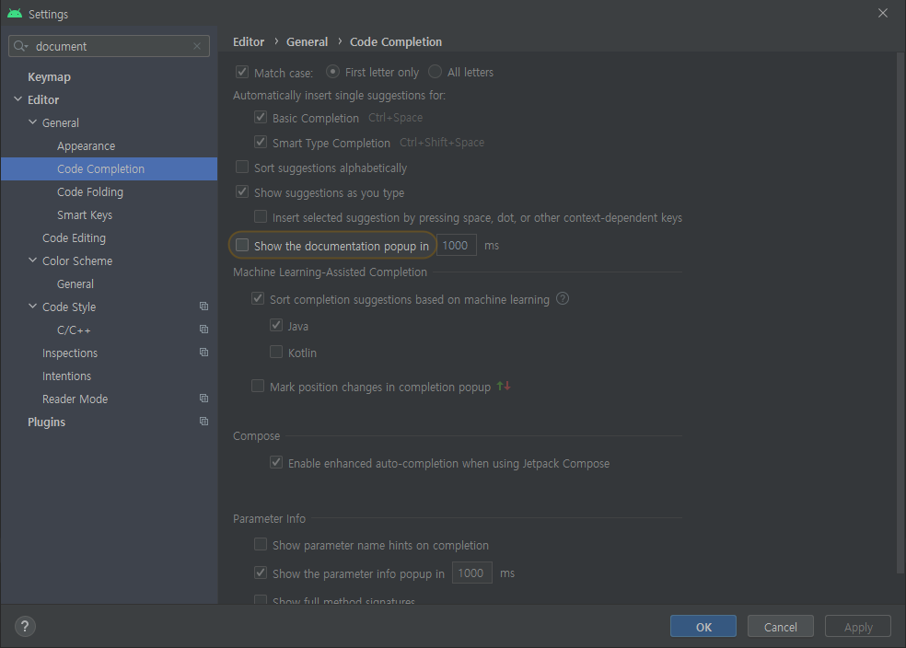906x648 pixels.
Task: Click the screen icon next to Code Style
Action: coord(203,306)
